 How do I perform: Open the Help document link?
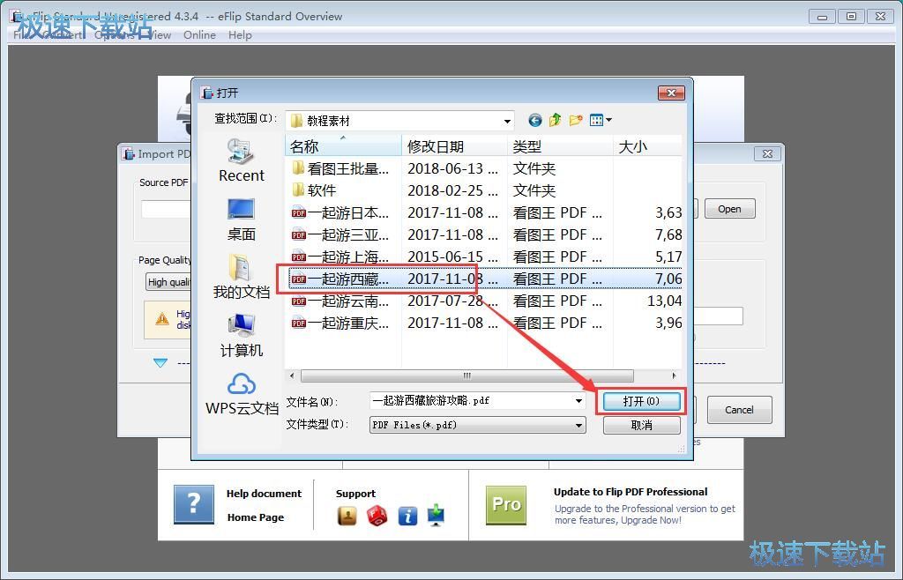tap(264, 494)
